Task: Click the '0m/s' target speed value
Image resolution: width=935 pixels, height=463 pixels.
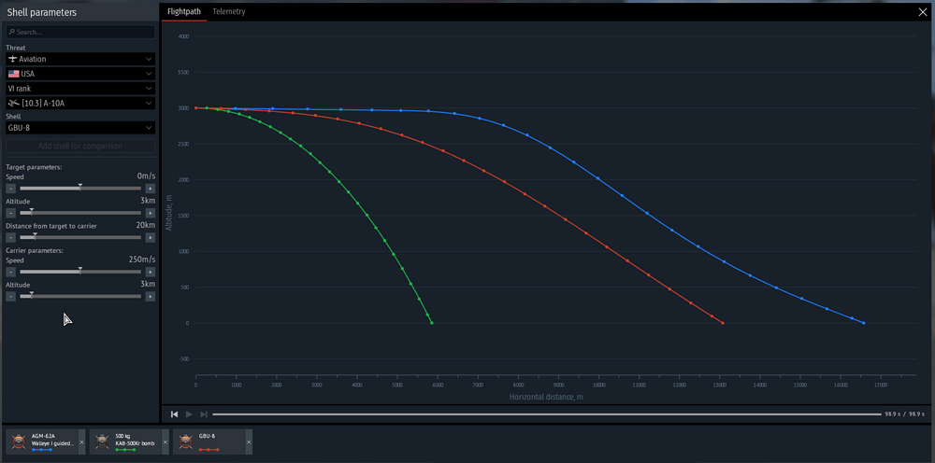Action: pos(146,176)
